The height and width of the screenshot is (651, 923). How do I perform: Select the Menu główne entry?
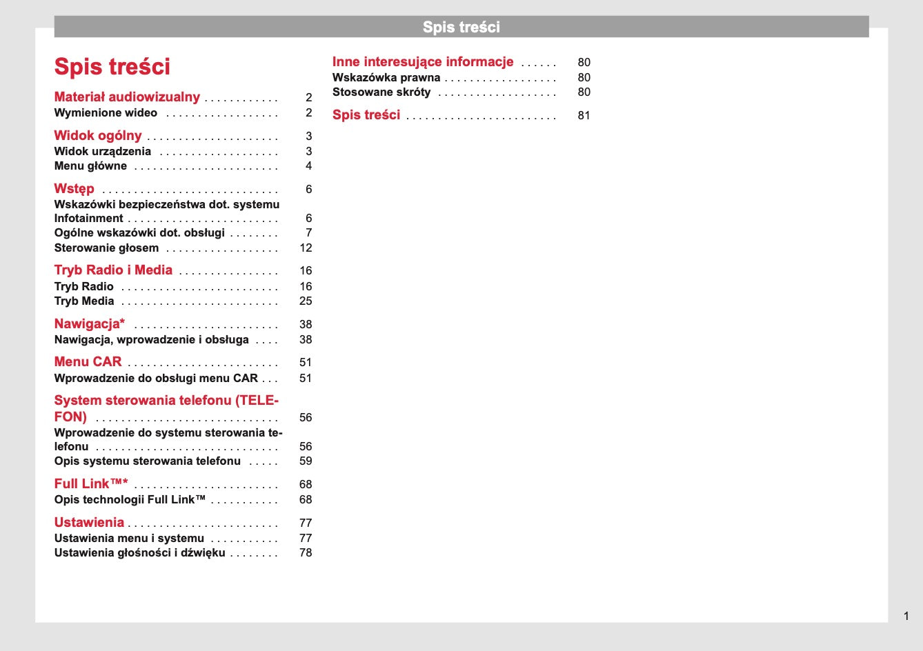pyautogui.click(x=90, y=166)
